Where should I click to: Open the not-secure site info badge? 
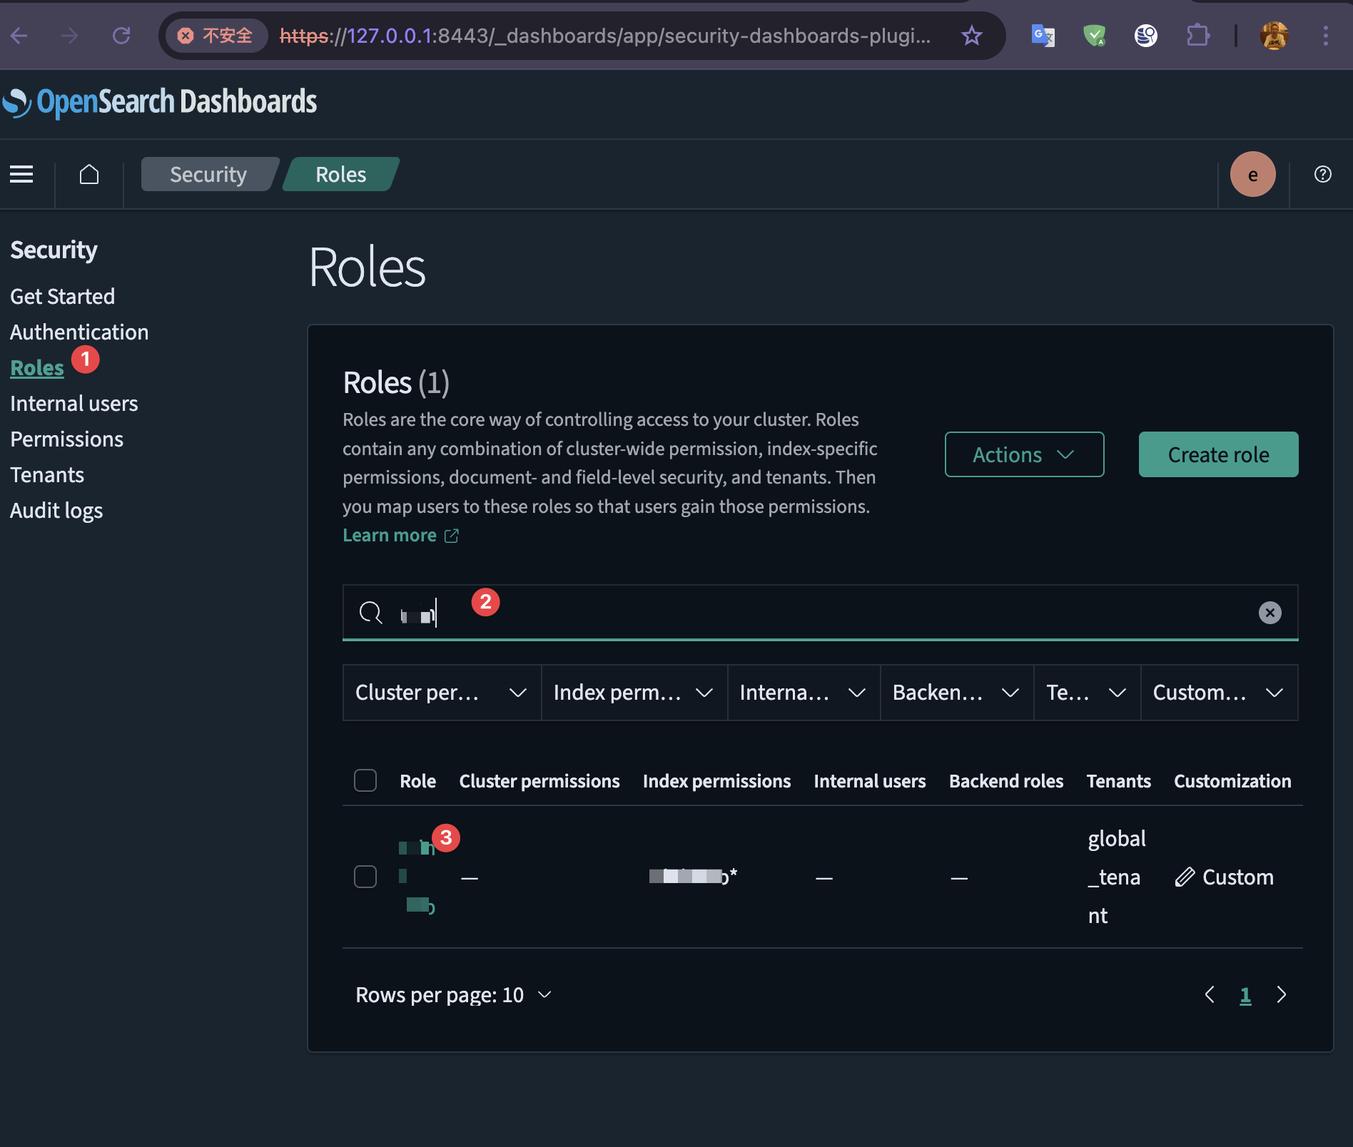click(216, 35)
